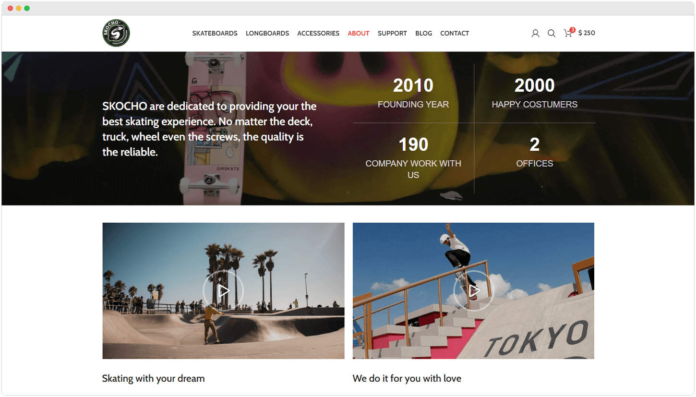Image resolution: width=696 pixels, height=397 pixels.
Task: Open the SUPPORT page link
Action: [392, 33]
